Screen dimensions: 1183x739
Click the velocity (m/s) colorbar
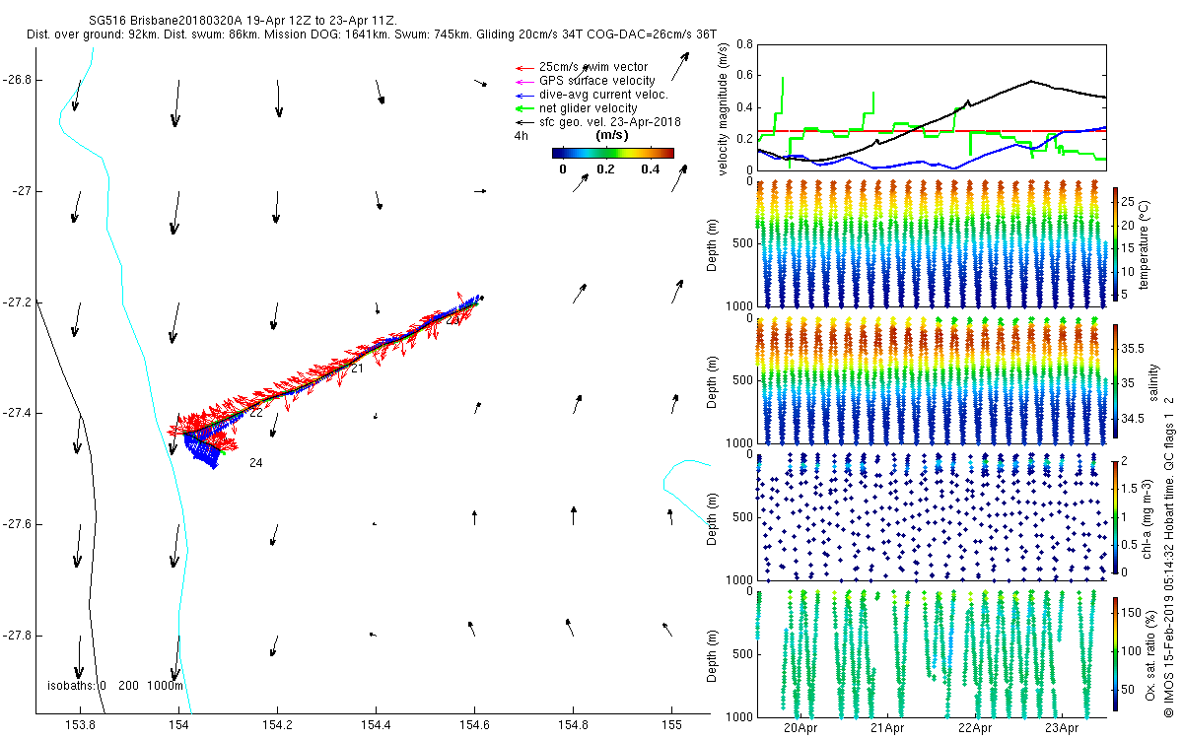(612, 153)
